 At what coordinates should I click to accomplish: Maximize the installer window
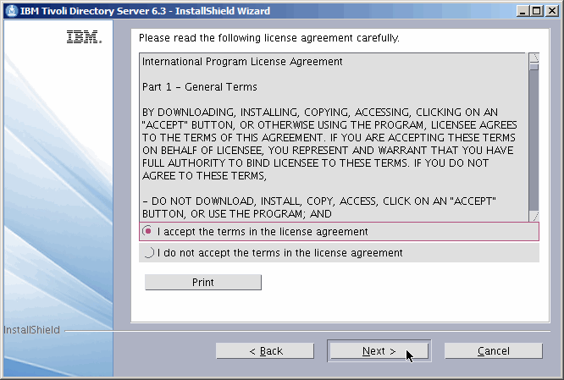tap(534, 11)
